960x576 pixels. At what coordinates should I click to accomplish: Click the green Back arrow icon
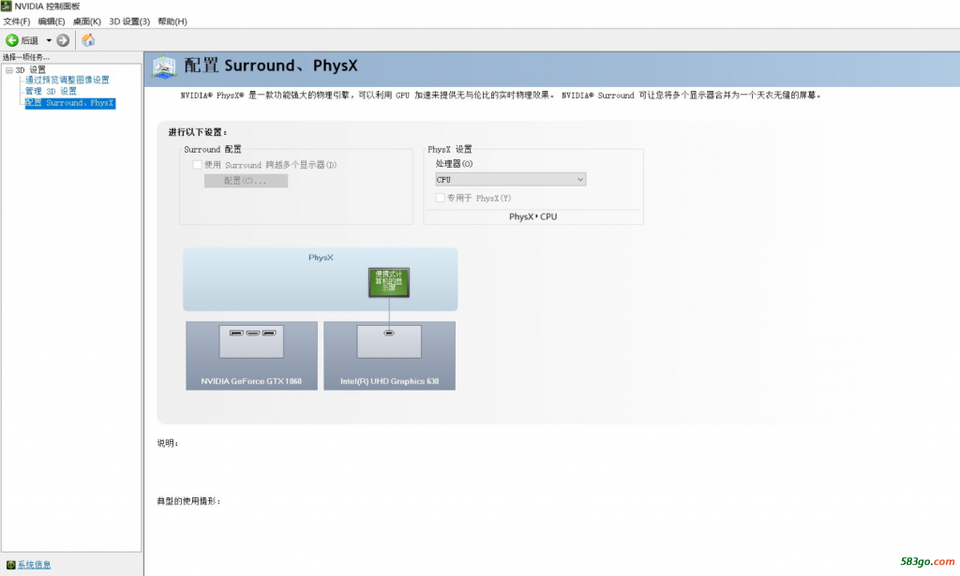[11, 40]
